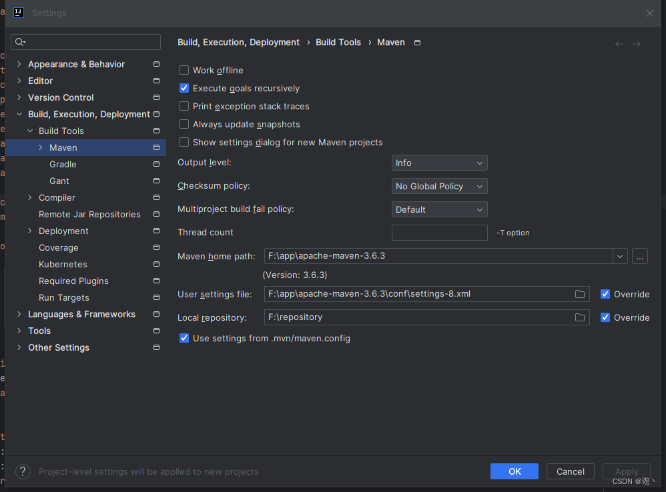Click the project-level icon beside Gant
Viewport: 666px width, 492px height.
156,181
